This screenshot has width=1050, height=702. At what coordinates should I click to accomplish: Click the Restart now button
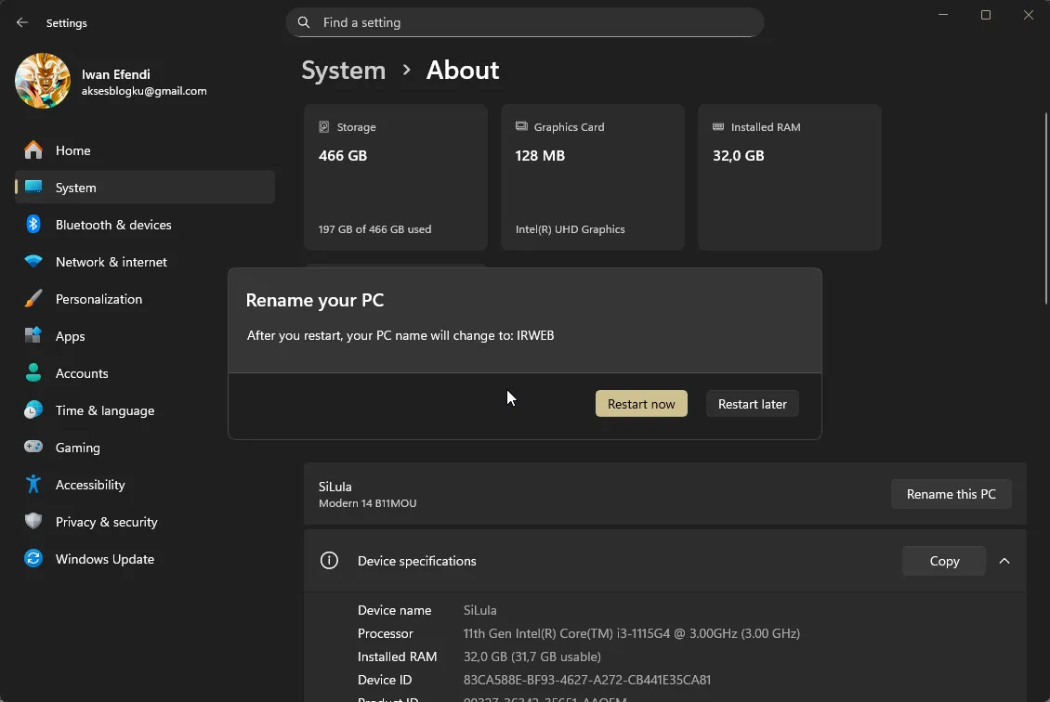pyautogui.click(x=641, y=403)
